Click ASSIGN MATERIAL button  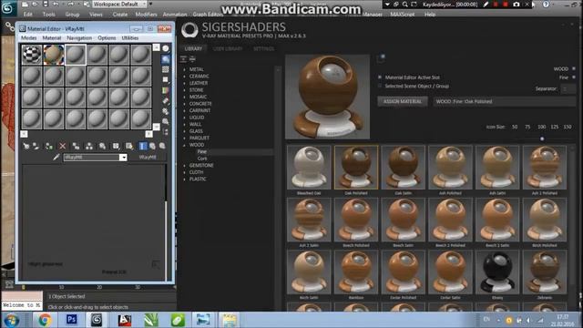403,101
